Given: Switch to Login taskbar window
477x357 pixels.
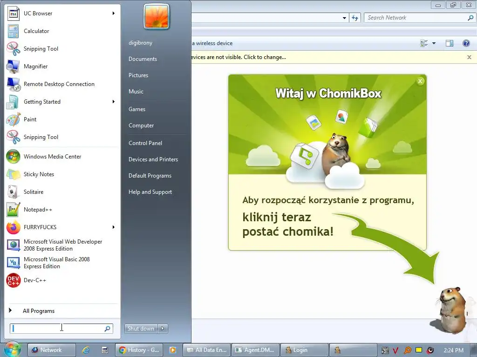Looking at the screenshot, I should tap(304, 350).
